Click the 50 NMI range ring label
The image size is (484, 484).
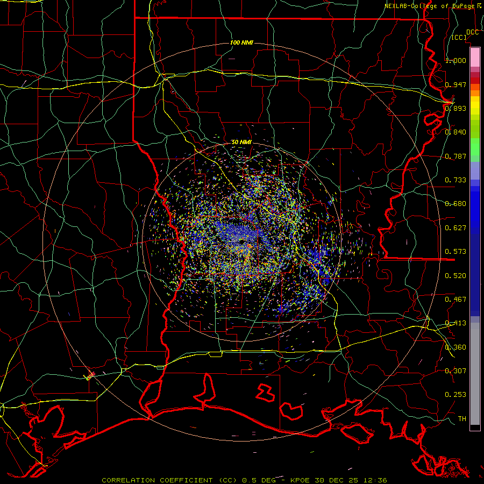(241, 143)
